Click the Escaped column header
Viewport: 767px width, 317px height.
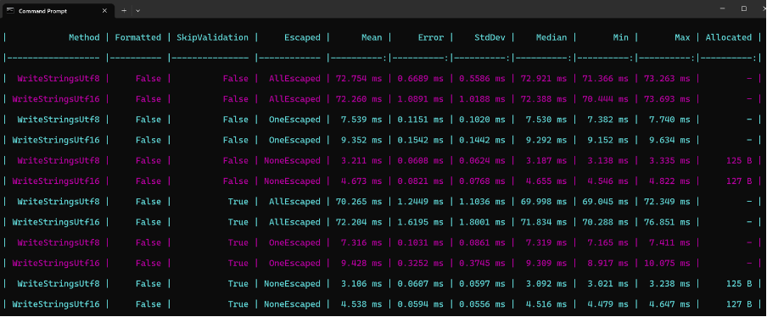coord(302,37)
